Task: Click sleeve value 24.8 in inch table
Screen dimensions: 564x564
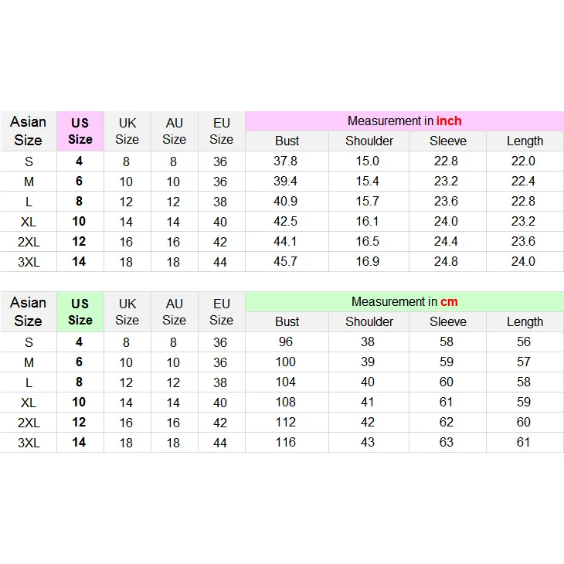Action: [x=447, y=261]
